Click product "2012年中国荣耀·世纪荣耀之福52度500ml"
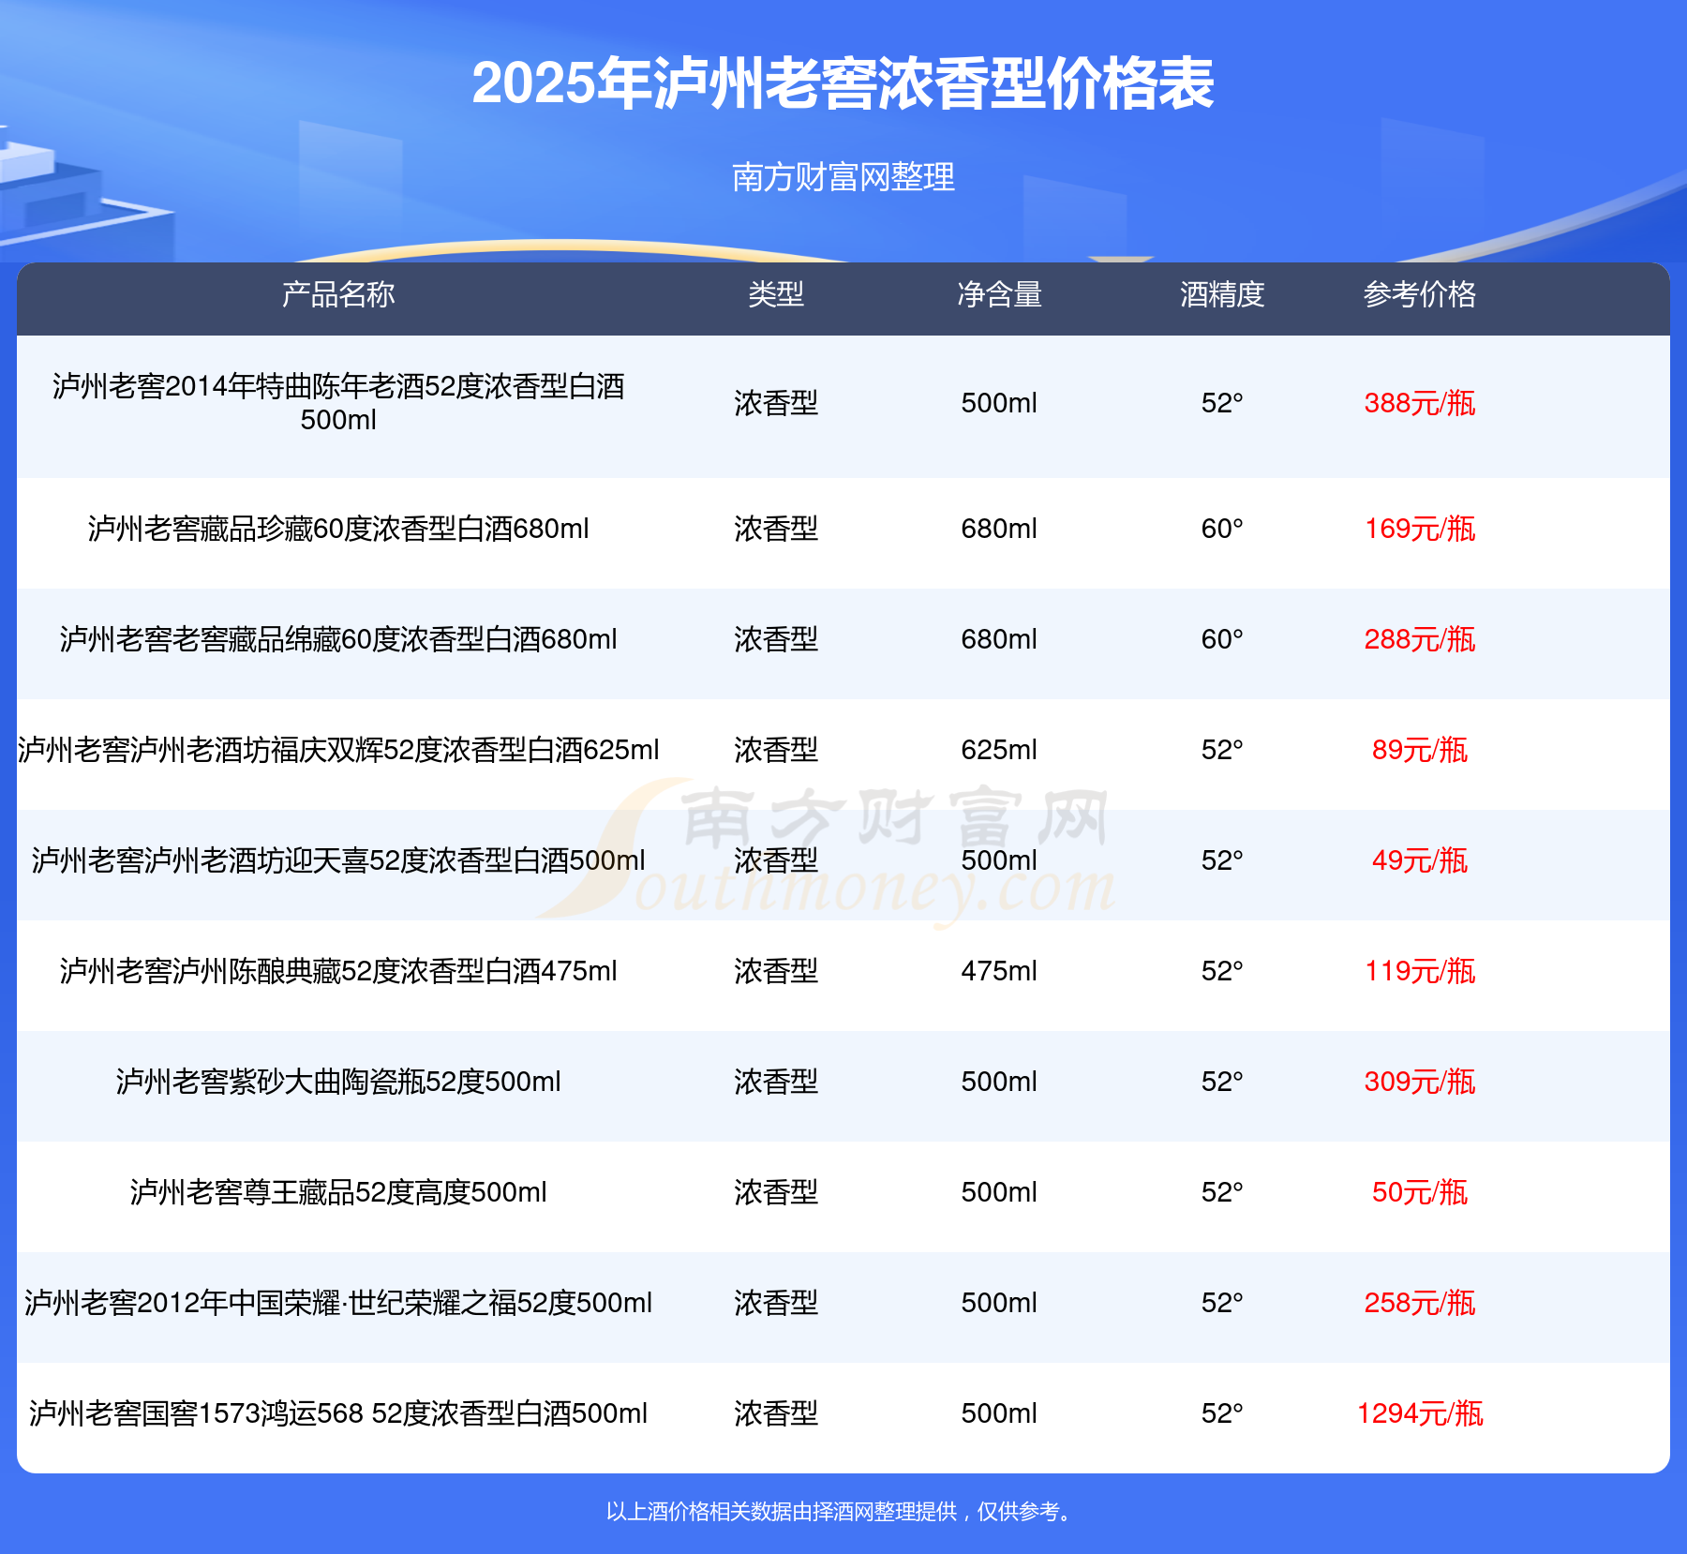The height and width of the screenshot is (1554, 1687). [x=395, y=1303]
